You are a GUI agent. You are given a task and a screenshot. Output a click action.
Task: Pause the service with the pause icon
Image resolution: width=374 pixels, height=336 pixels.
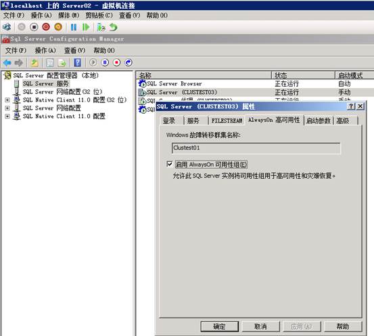click(105, 62)
